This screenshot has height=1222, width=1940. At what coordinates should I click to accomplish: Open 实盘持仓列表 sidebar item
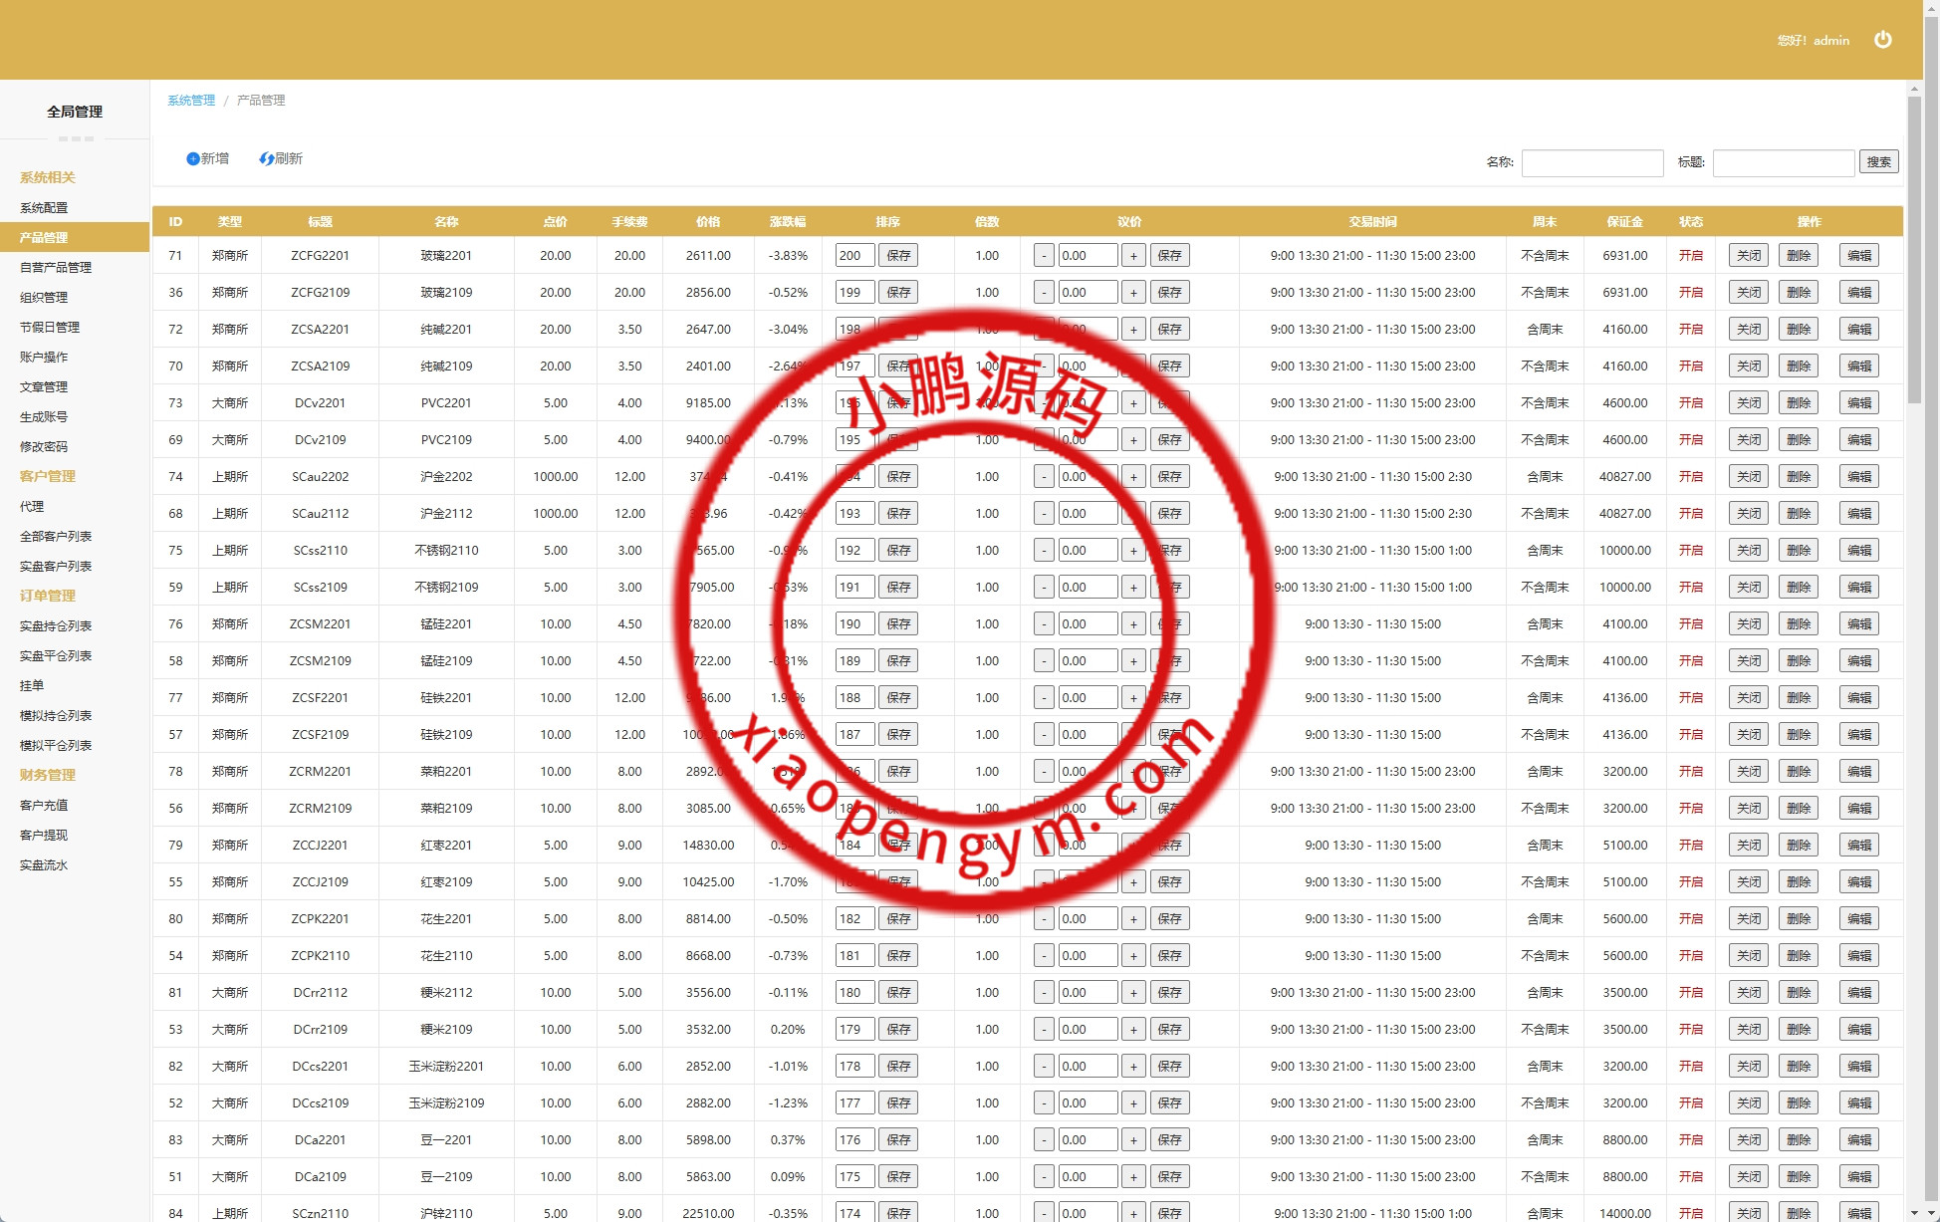56,626
